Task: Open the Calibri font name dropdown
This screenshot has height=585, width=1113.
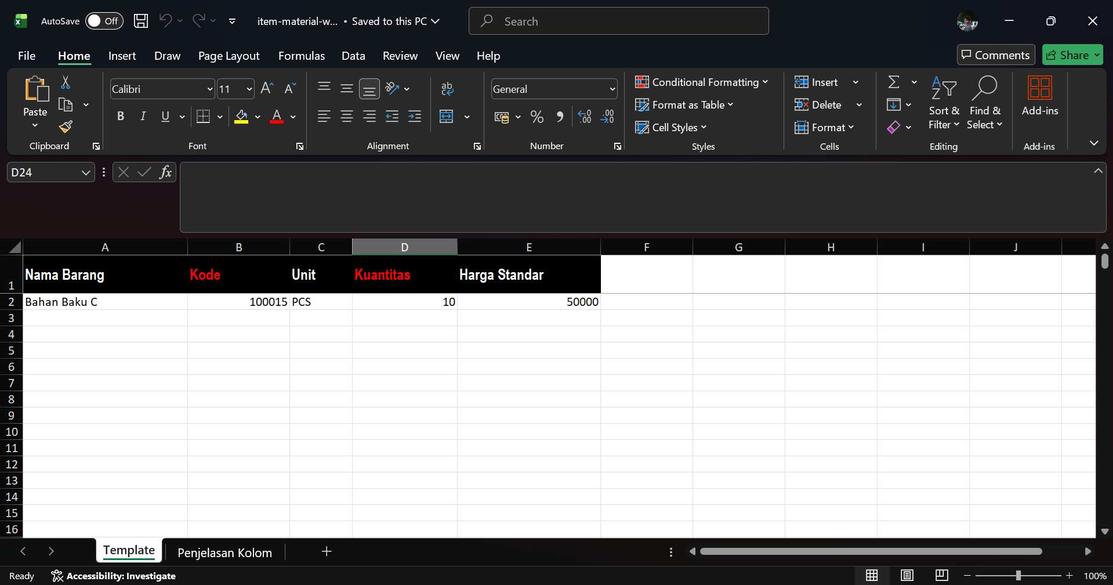Action: point(209,89)
